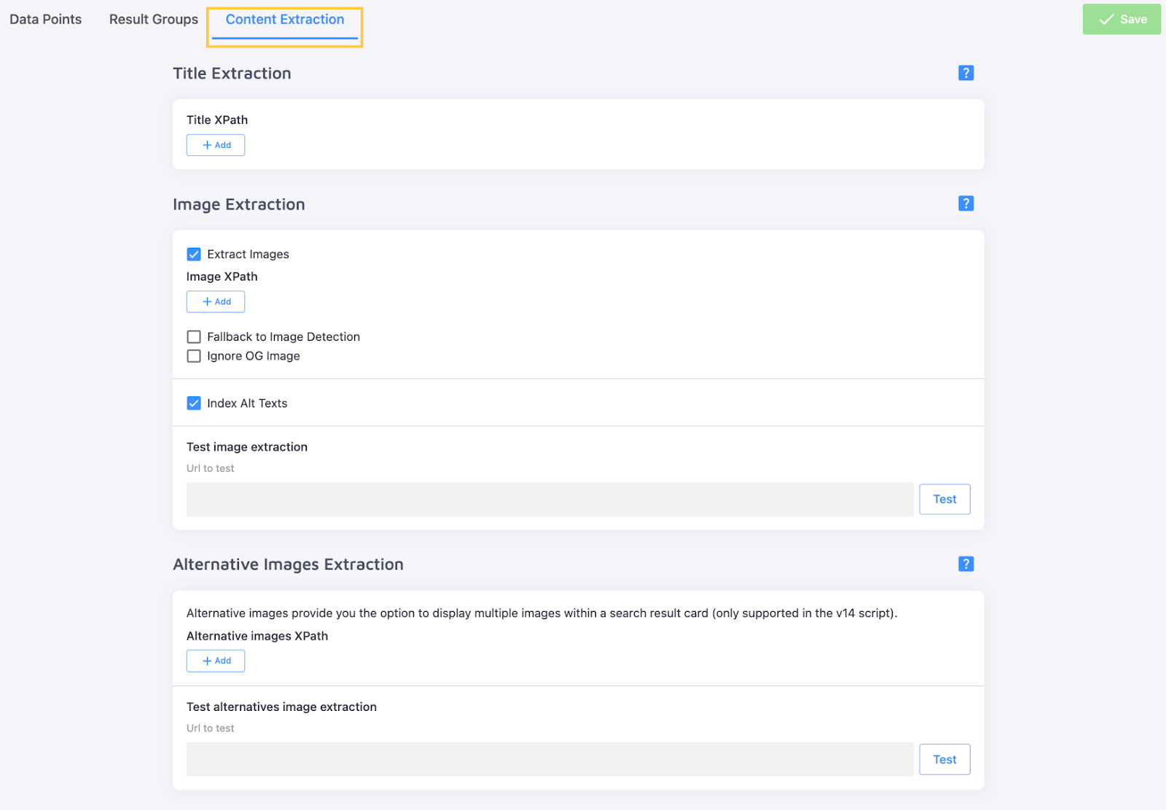1166x810 pixels.
Task: Switch to the Data Points tab
Action: [x=45, y=20]
